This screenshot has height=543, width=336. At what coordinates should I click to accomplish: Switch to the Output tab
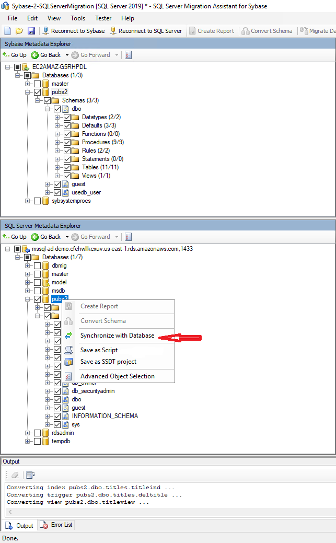point(19,526)
